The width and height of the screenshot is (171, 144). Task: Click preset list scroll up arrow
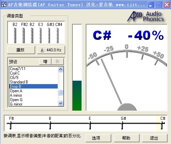tap(60, 69)
